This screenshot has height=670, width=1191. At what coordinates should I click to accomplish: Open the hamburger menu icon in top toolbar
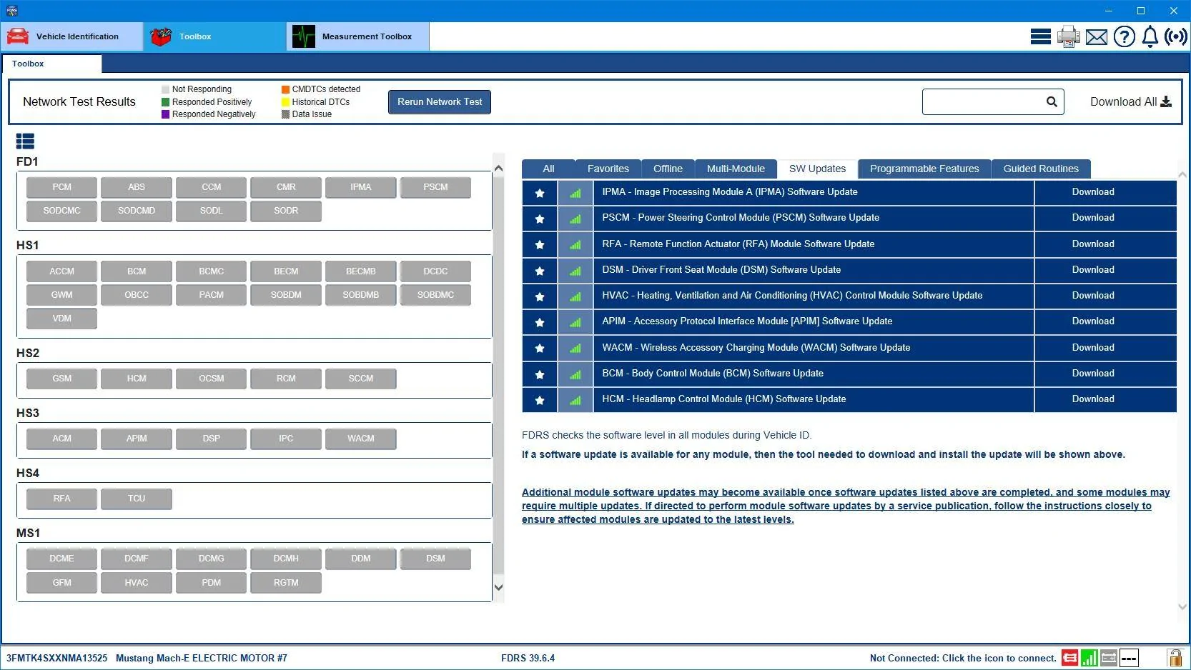pyautogui.click(x=1040, y=36)
